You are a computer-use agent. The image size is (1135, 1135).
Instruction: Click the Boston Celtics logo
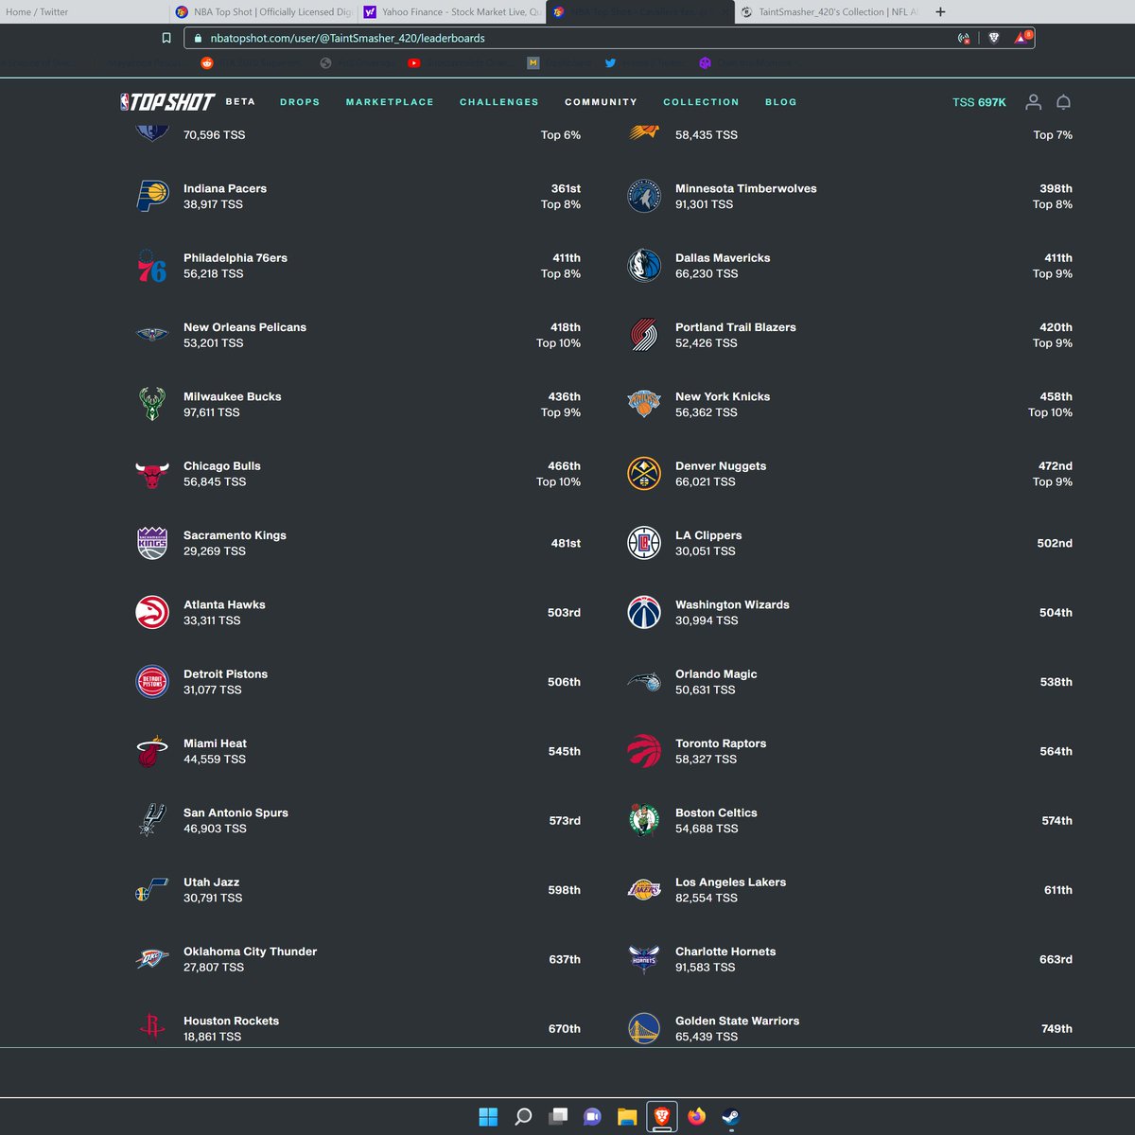pos(644,820)
